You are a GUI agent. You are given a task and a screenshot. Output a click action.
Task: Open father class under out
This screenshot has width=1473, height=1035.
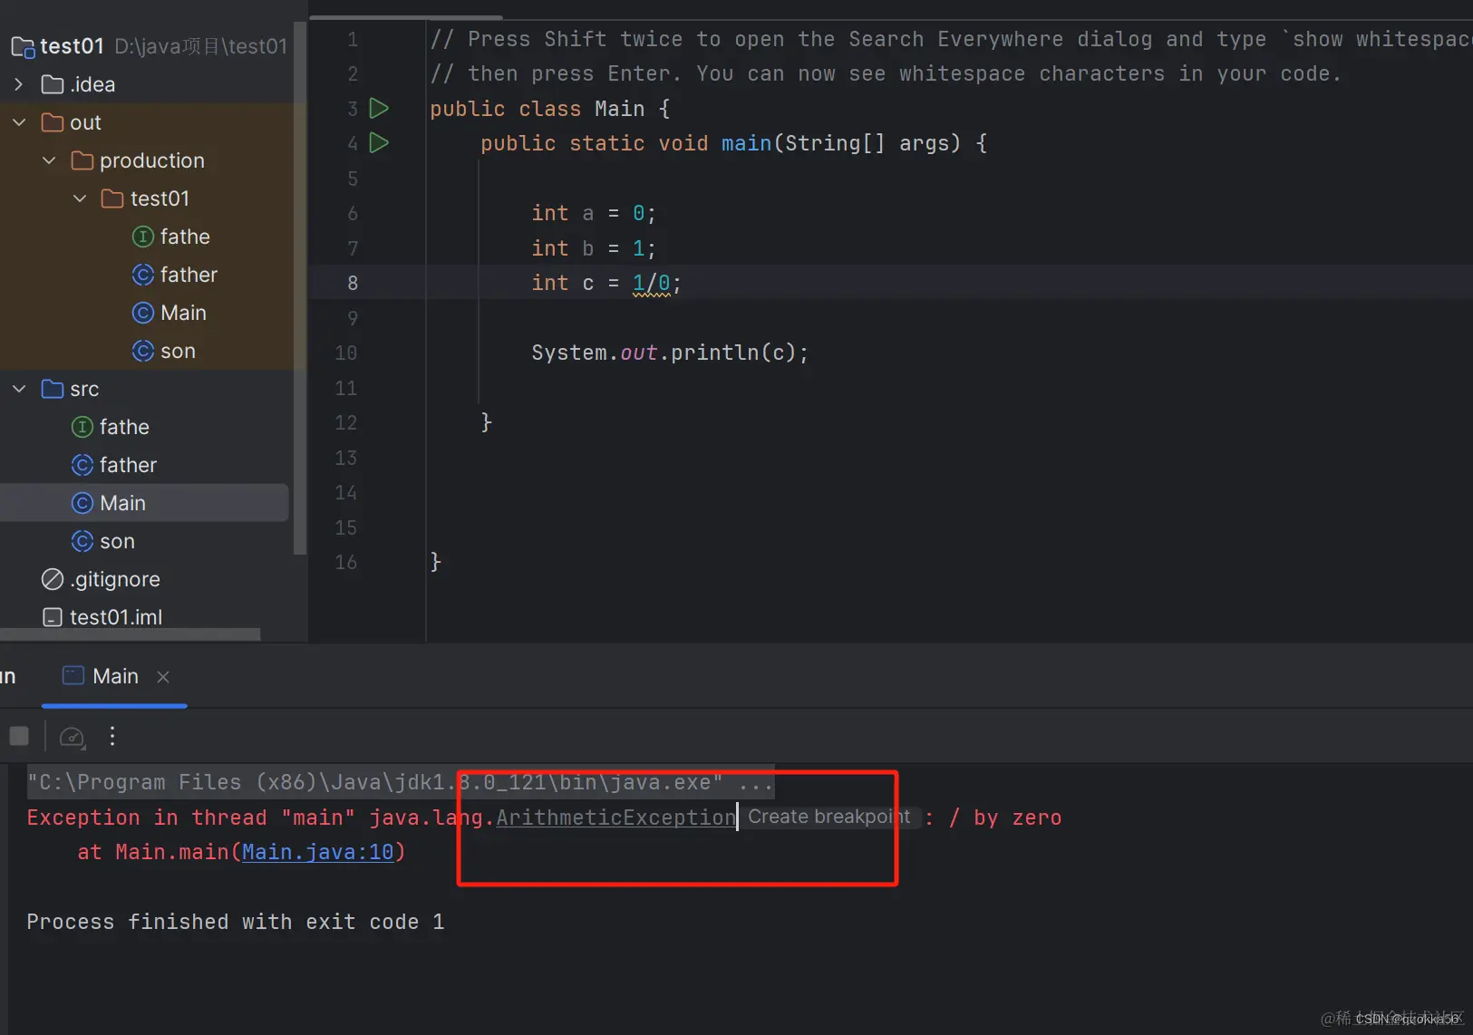(175, 275)
